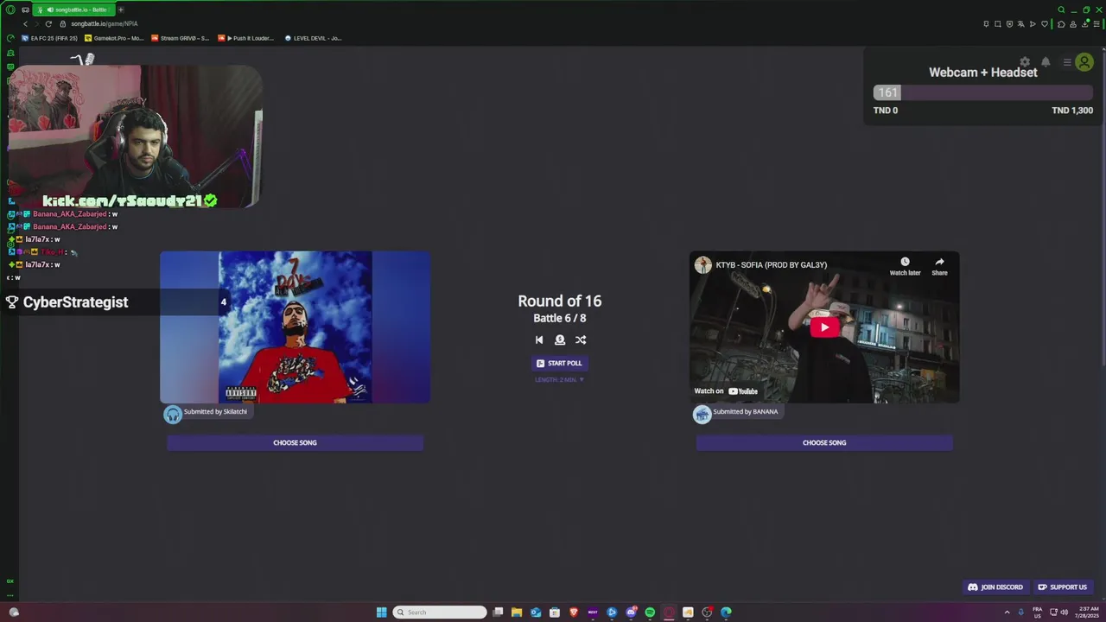Open the poll length dropdown
The width and height of the screenshot is (1106, 622).
tap(559, 380)
